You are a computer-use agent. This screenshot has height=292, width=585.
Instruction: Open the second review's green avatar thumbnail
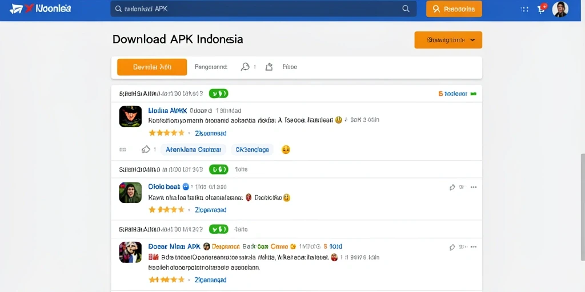130,193
